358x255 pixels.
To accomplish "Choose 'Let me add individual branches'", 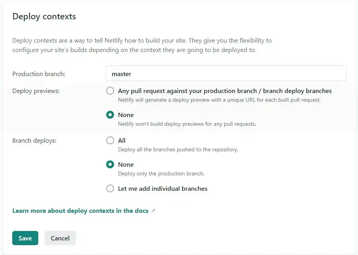I will click(110, 188).
